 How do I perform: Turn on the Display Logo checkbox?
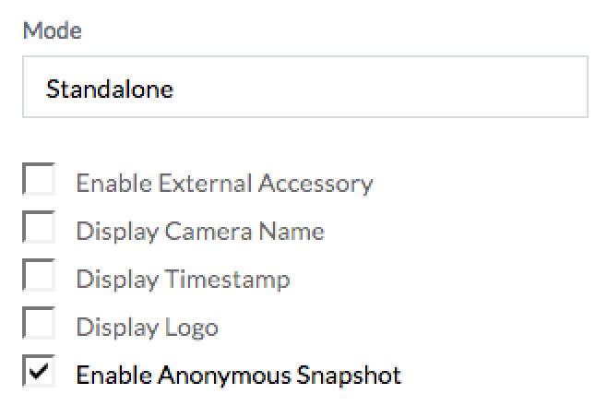40,326
